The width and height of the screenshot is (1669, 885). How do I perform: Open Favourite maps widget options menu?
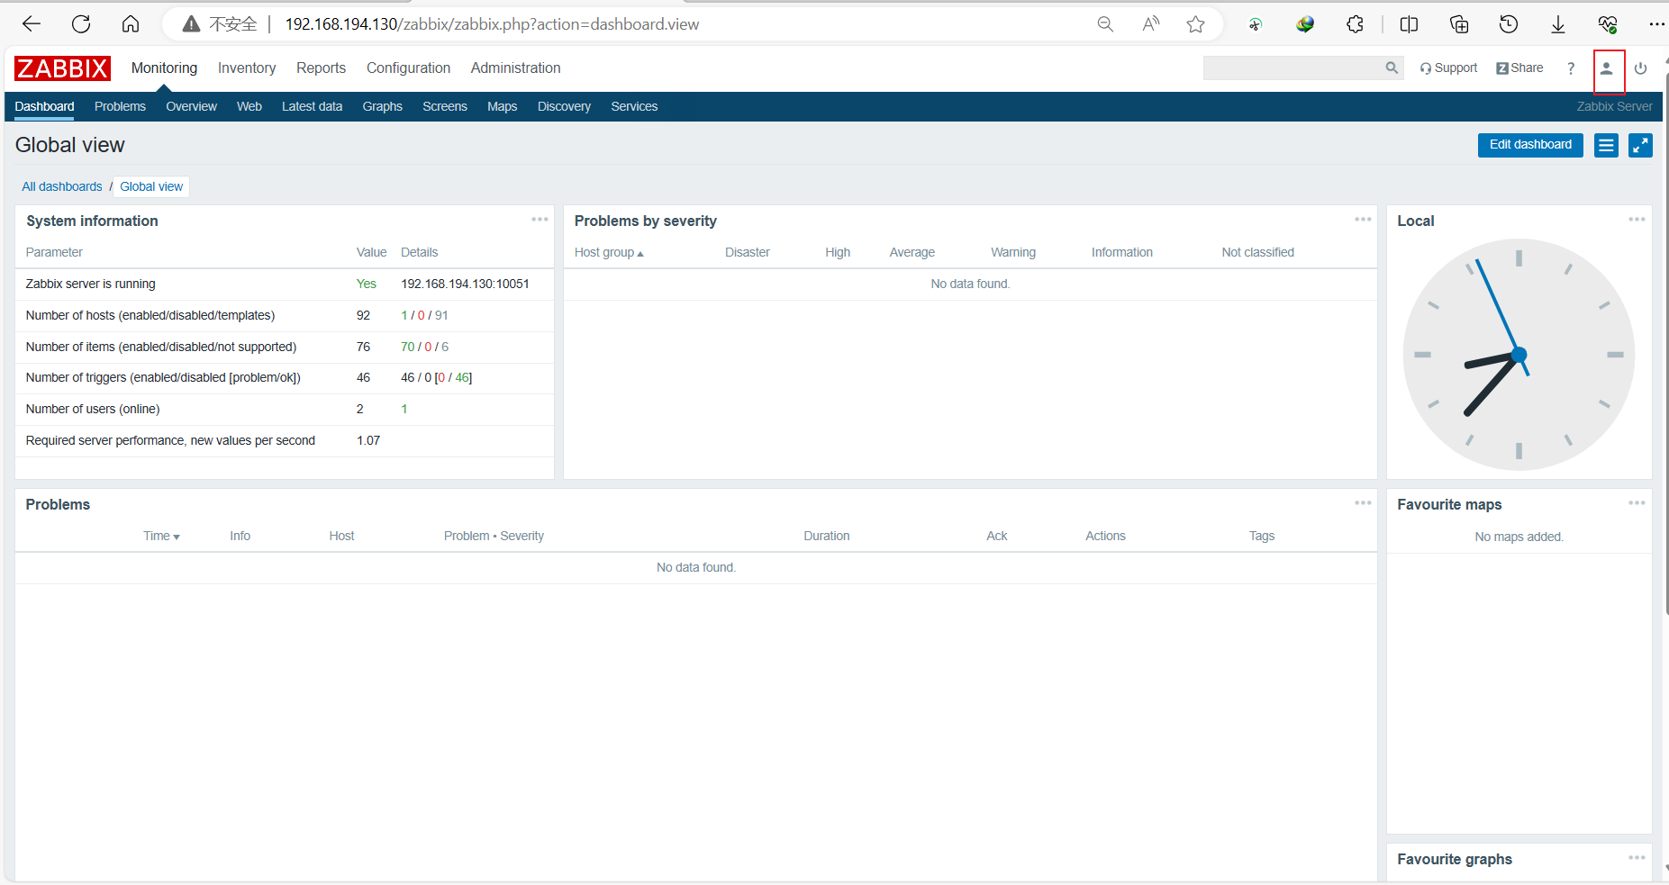(x=1637, y=503)
